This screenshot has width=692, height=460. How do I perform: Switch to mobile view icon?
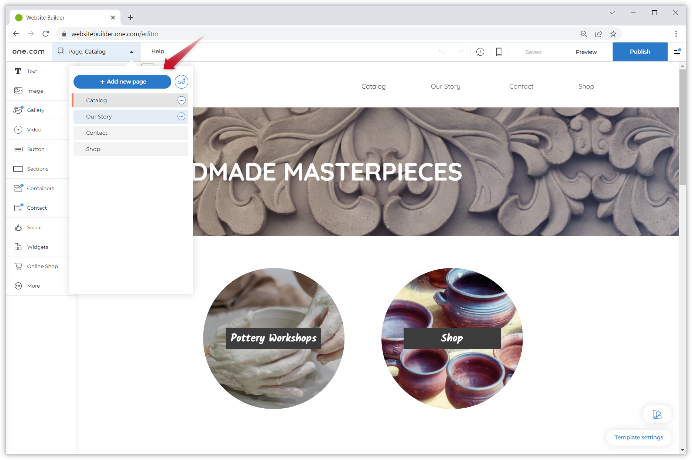point(499,52)
